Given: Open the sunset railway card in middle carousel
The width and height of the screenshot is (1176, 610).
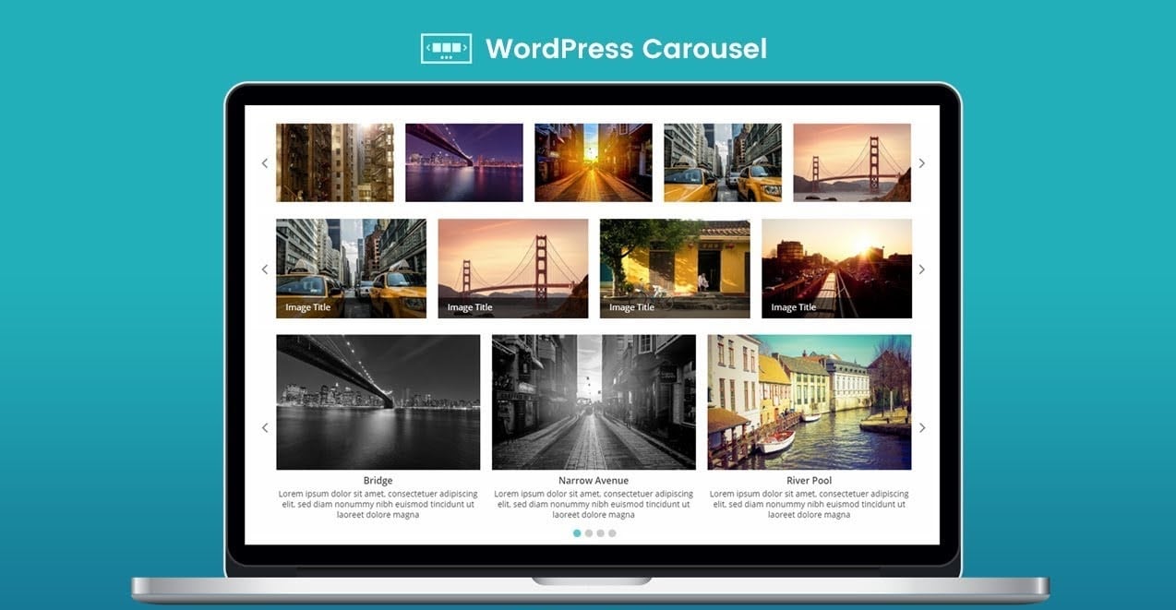Looking at the screenshot, I should (x=837, y=269).
